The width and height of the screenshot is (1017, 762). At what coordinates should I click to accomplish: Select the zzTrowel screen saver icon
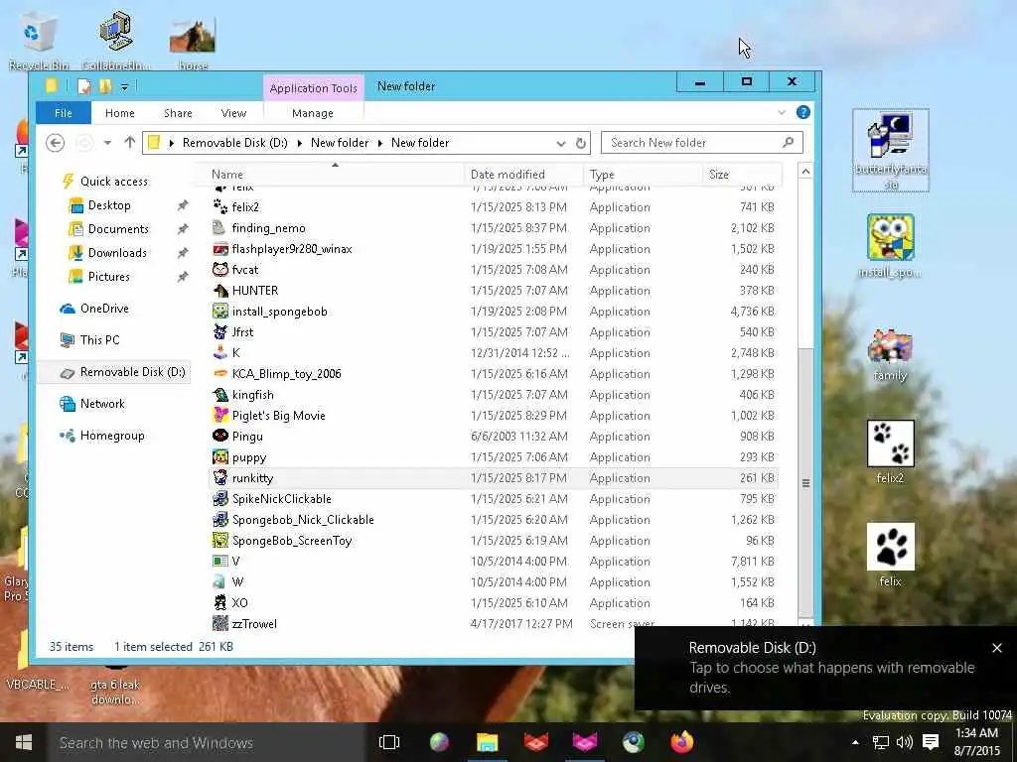(x=220, y=623)
